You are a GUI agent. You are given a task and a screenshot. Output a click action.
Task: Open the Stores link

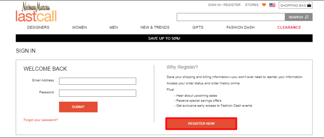point(252,5)
